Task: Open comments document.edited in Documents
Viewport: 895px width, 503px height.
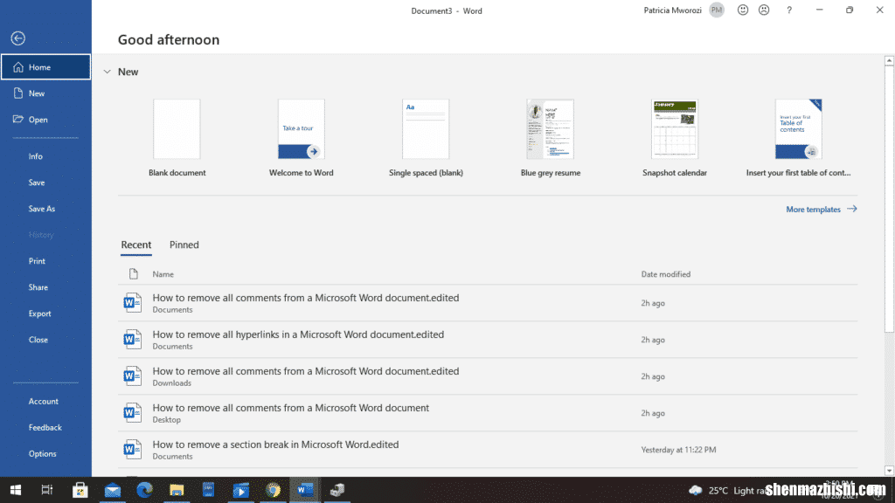Action: 488,303
